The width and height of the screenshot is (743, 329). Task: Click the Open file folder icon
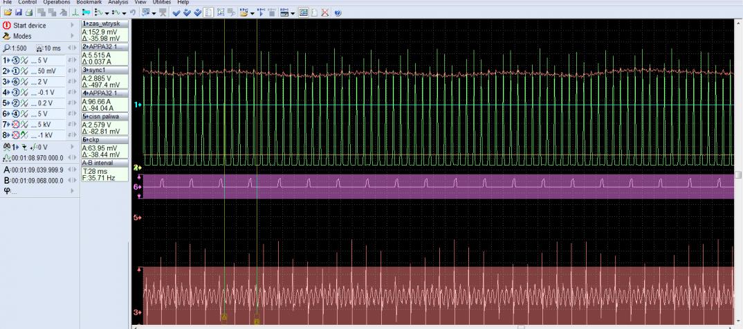point(8,12)
